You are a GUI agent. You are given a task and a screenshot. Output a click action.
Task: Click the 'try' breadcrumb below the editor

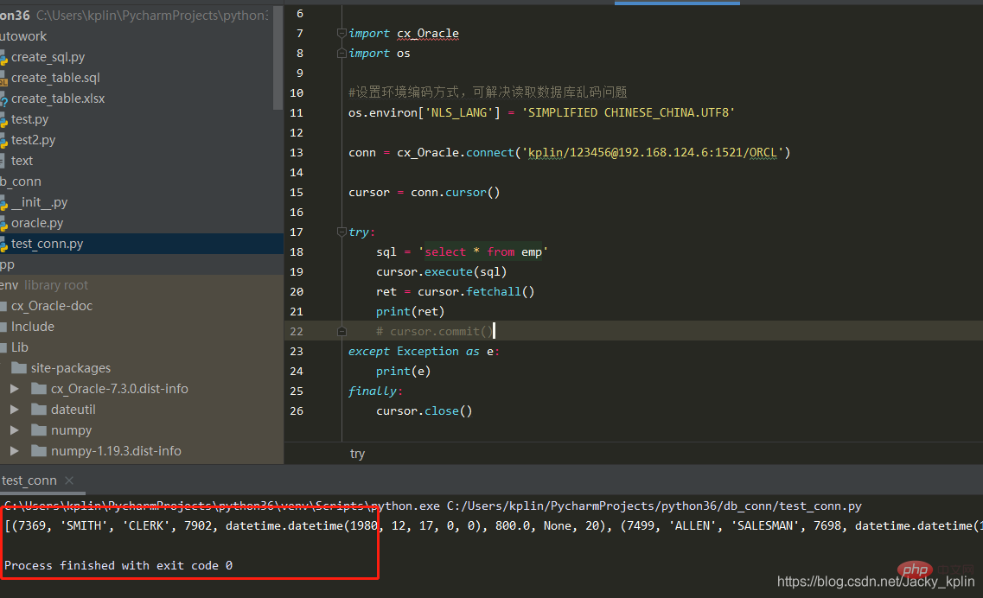point(357,454)
